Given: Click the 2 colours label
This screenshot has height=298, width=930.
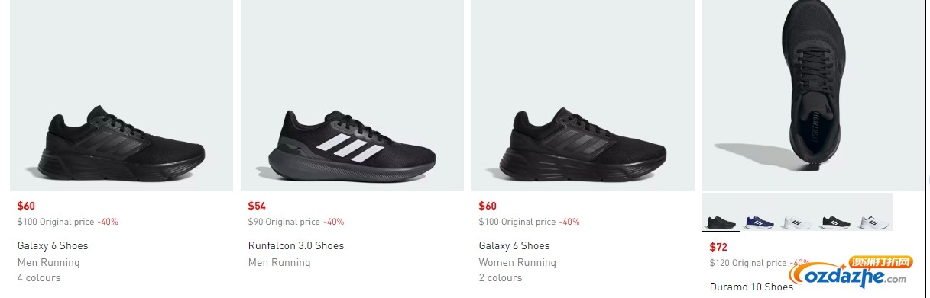Looking at the screenshot, I should tap(501, 278).
